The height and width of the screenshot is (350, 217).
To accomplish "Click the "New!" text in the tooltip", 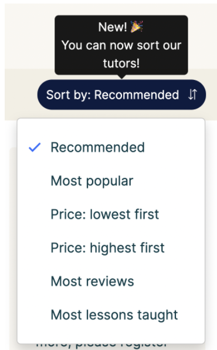I will (x=113, y=27).
